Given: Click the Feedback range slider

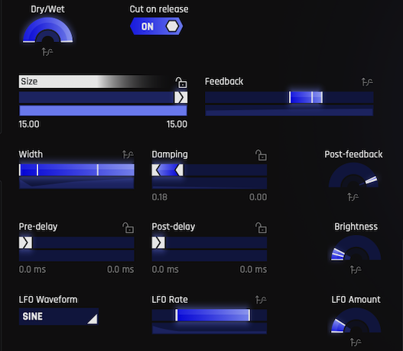Looking at the screenshot, I should pos(289,98).
